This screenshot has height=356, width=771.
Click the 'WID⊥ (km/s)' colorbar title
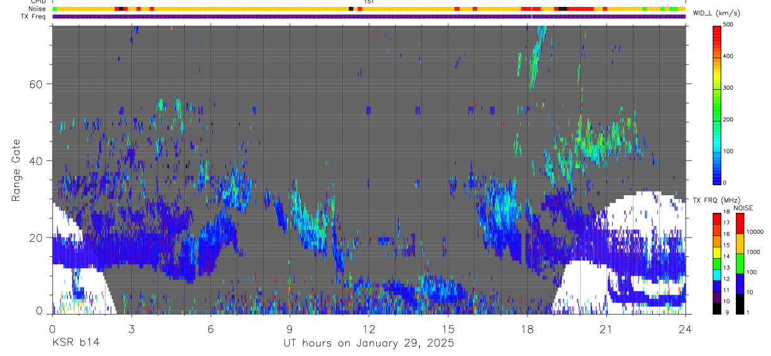click(716, 13)
